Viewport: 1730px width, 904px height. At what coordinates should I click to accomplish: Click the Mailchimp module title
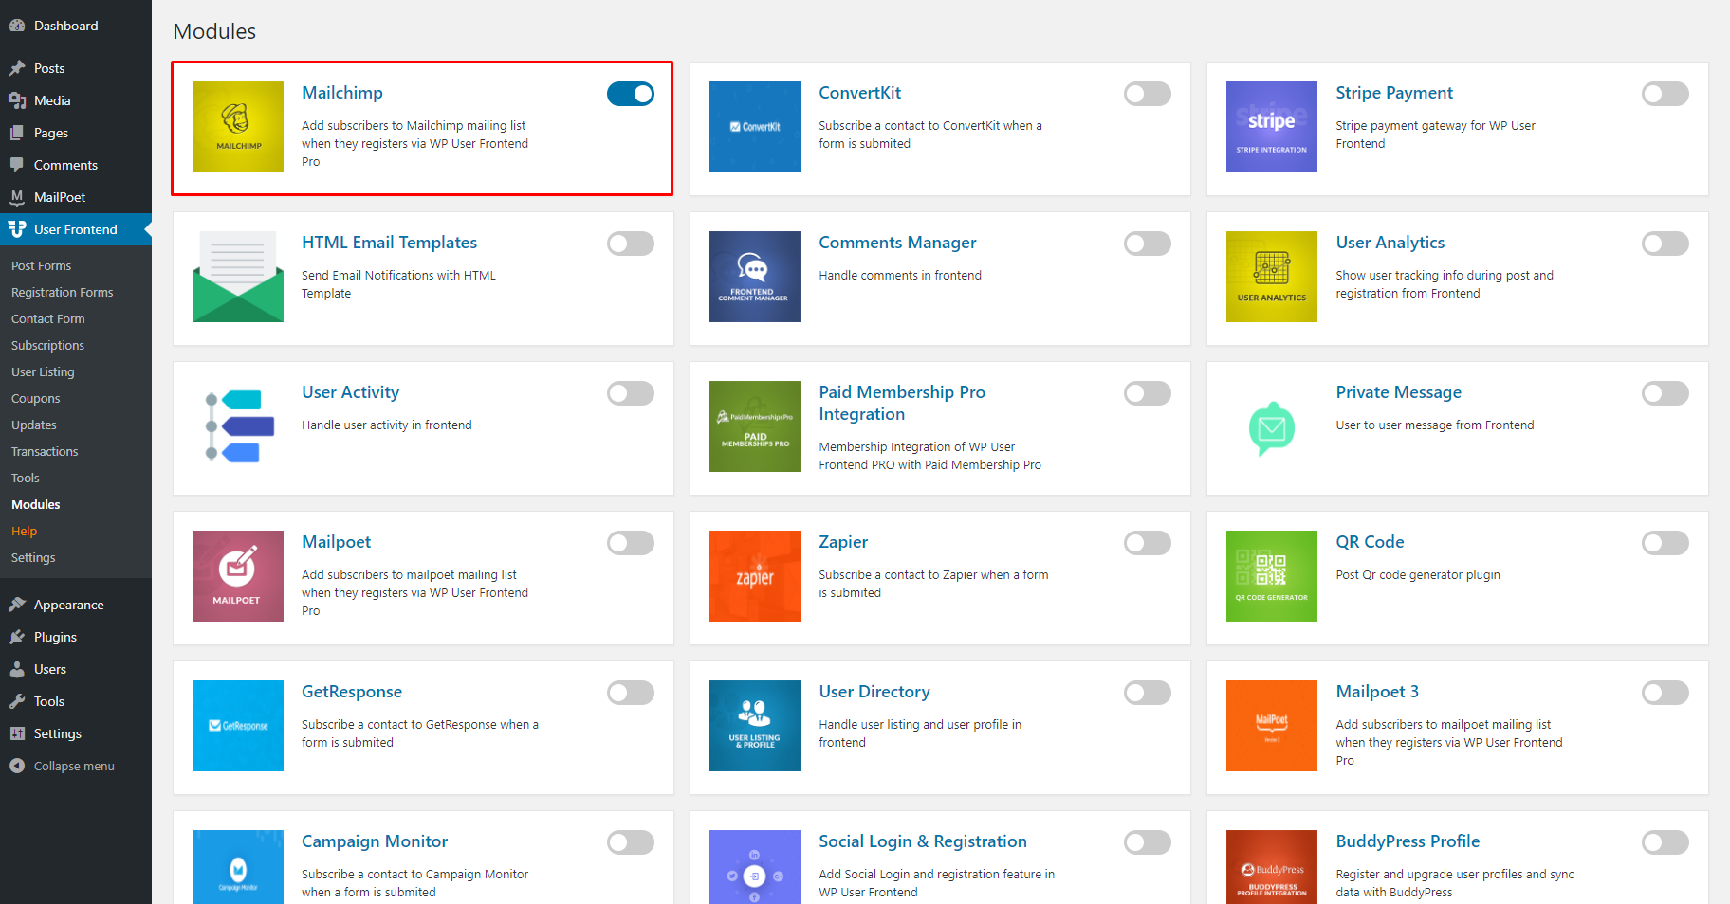click(x=342, y=93)
